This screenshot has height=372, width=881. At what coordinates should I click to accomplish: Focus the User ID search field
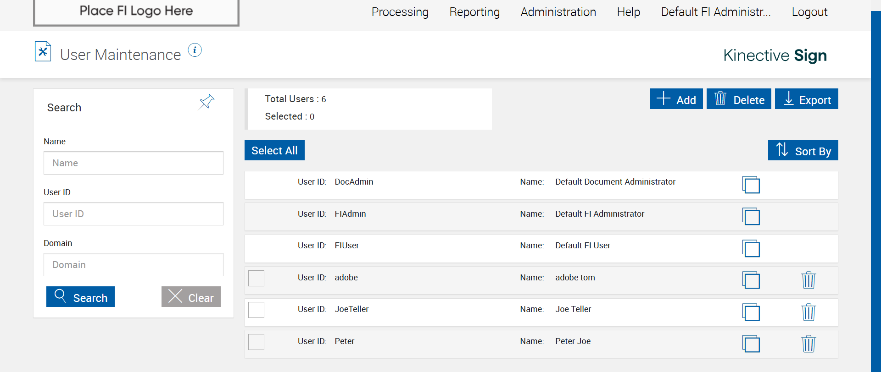tap(133, 214)
